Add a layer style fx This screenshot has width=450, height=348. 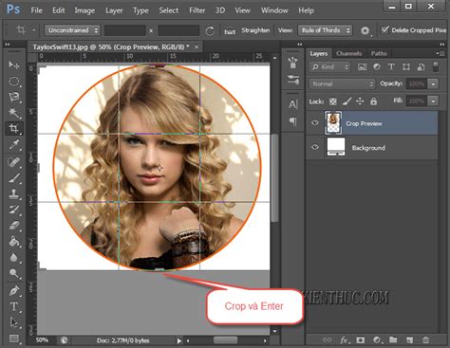(345, 339)
